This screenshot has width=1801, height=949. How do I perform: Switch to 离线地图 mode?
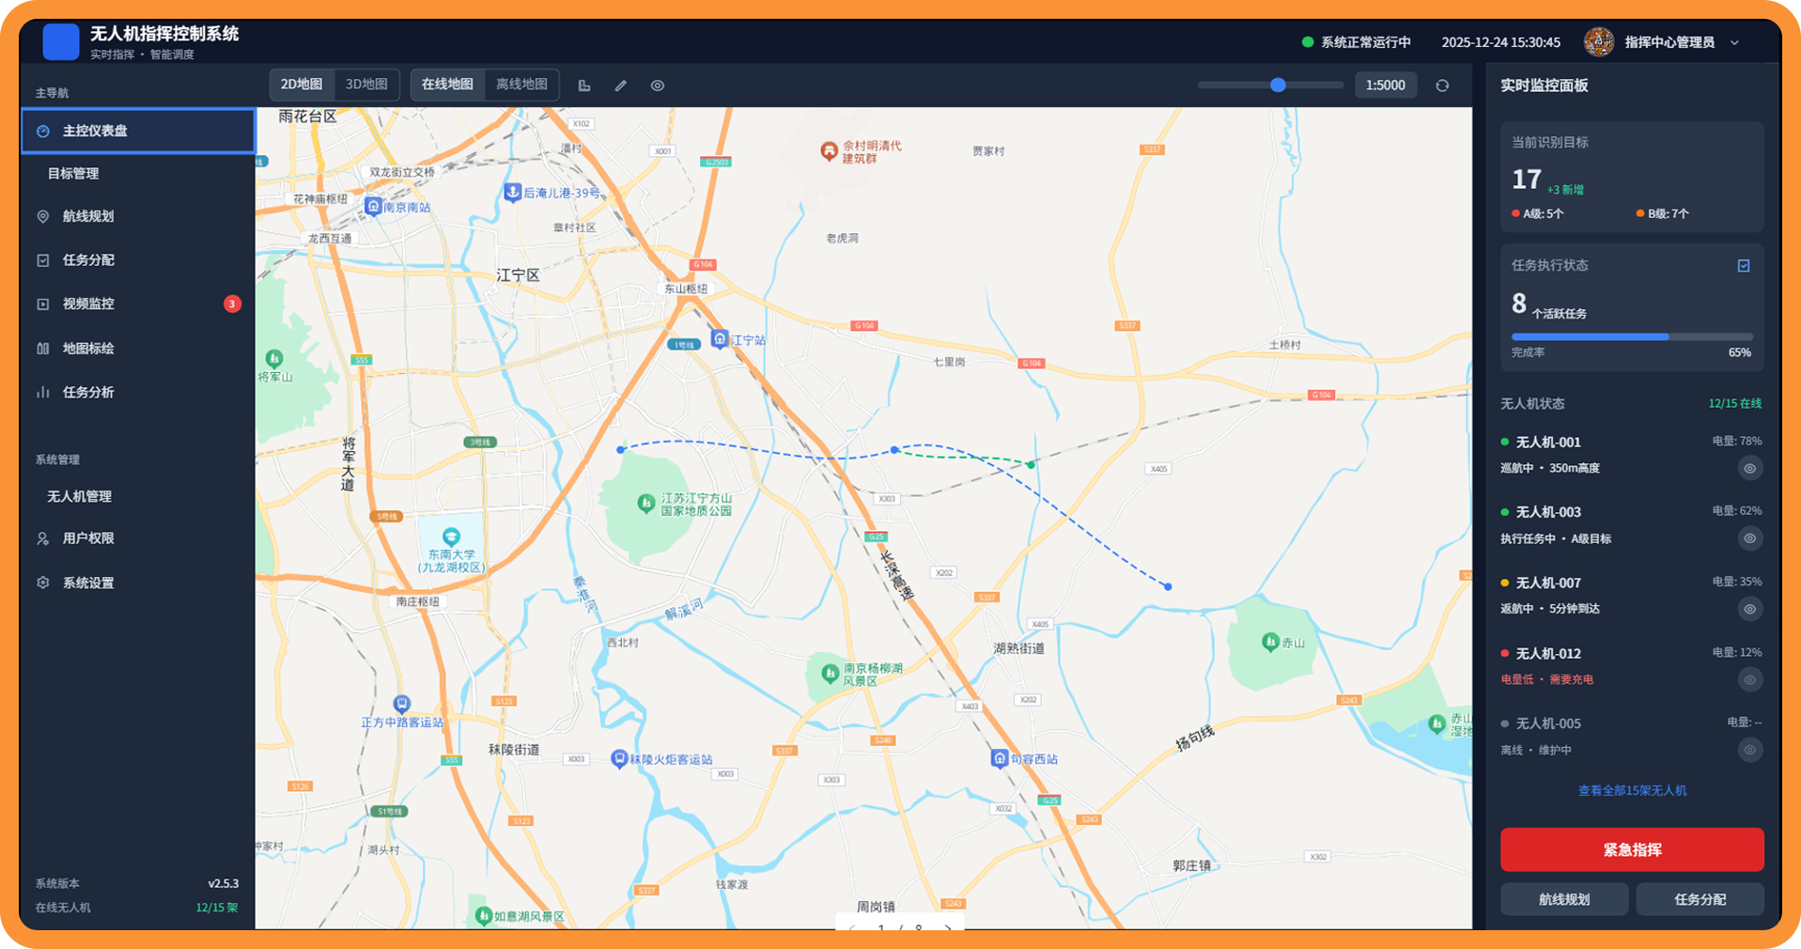click(521, 85)
